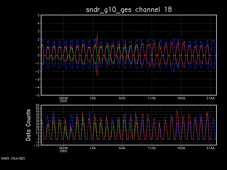Click the y-axis value 30 on lower chart
The width and height of the screenshot is (227, 170).
coord(37,121)
